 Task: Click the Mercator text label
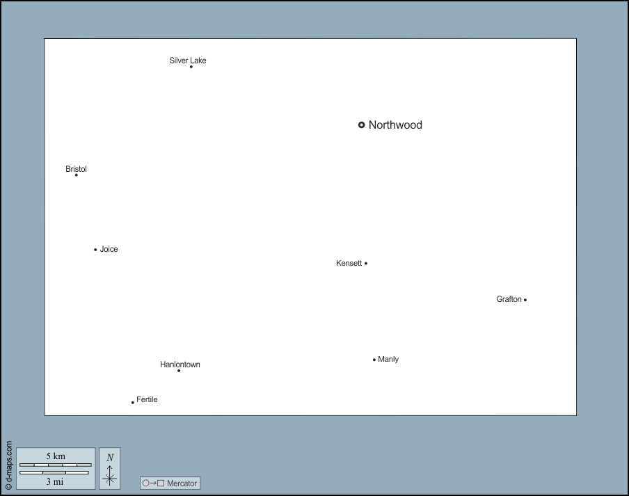(x=182, y=483)
